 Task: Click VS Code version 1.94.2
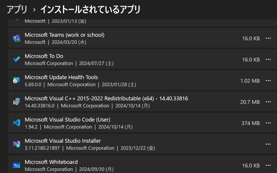pyautogui.click(x=31, y=127)
